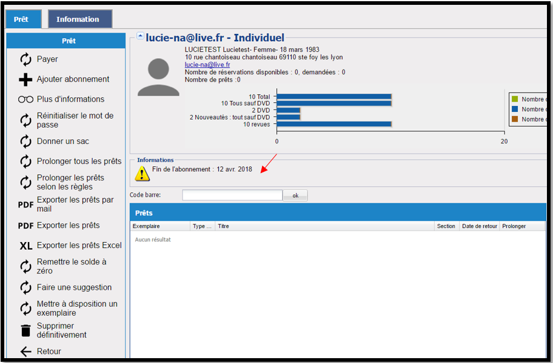Select Faire une suggestion entry
Image resolution: width=553 pixels, height=363 pixels.
[74, 287]
